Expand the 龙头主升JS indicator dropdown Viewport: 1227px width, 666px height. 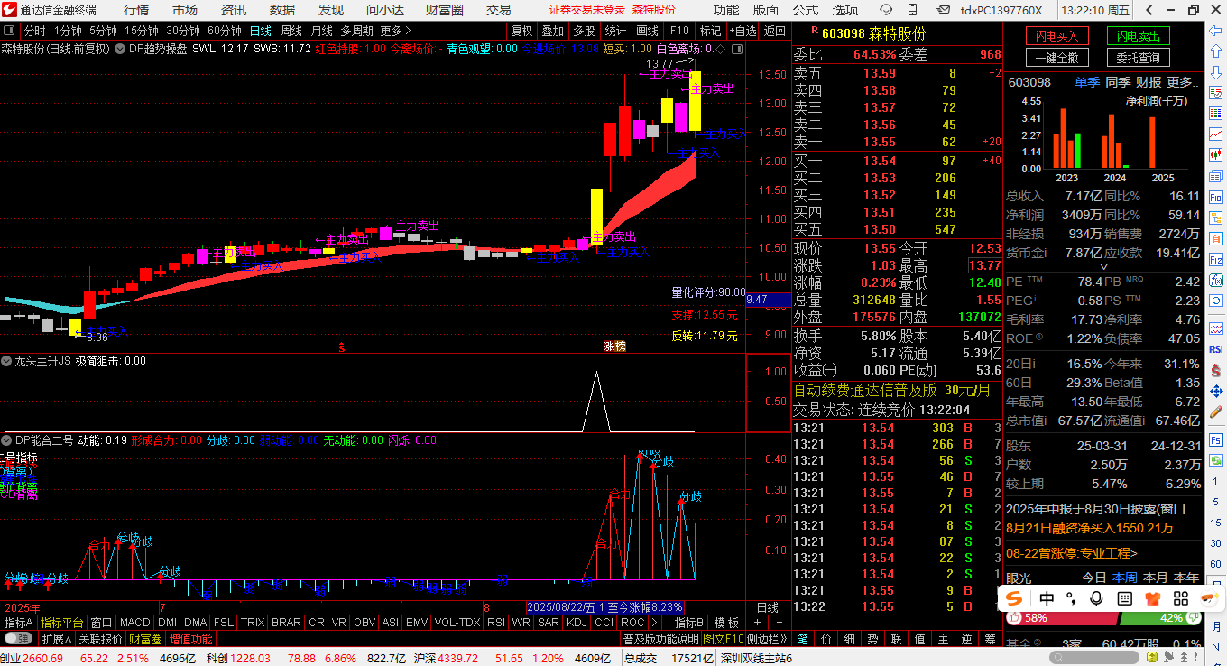[x=7, y=361]
